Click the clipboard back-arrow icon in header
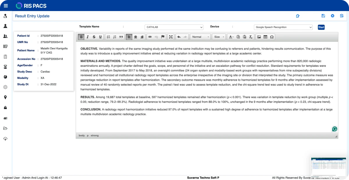 [342, 16]
